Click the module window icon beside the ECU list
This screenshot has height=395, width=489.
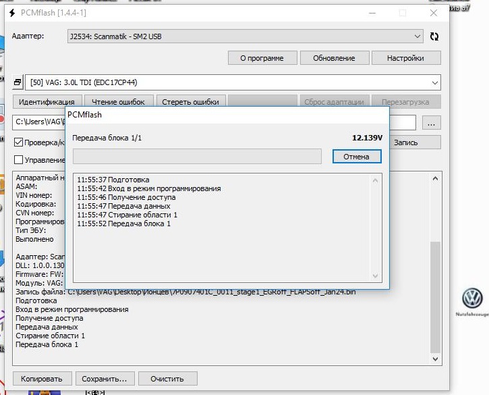[18, 82]
